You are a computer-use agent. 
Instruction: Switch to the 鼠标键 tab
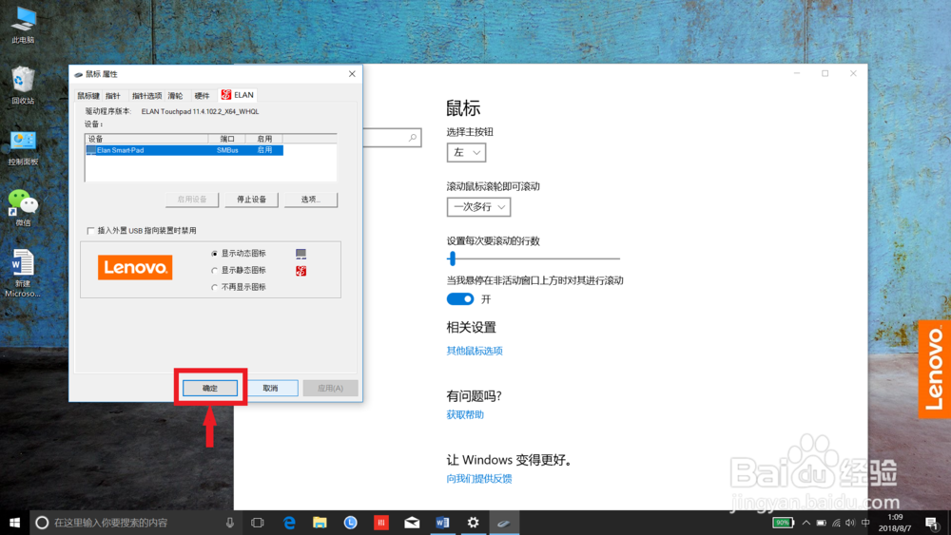[87, 96]
